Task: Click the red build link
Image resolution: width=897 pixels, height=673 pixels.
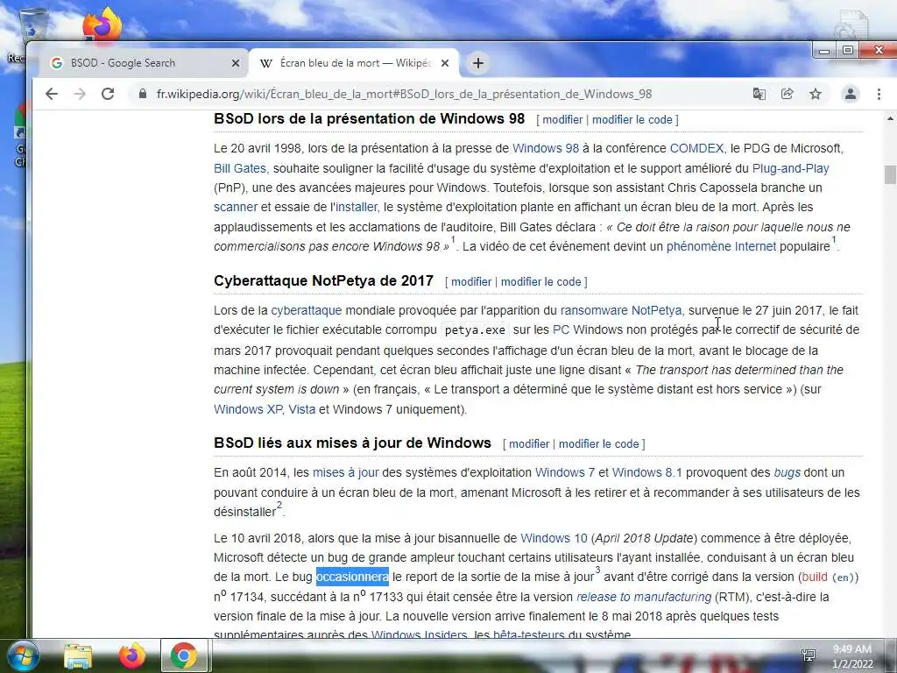Action: point(815,577)
